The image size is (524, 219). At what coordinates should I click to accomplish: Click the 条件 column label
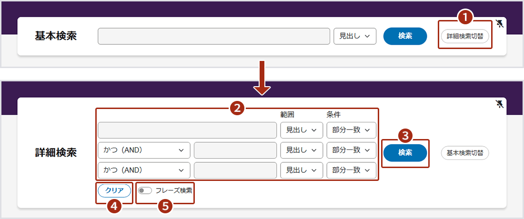[333, 115]
